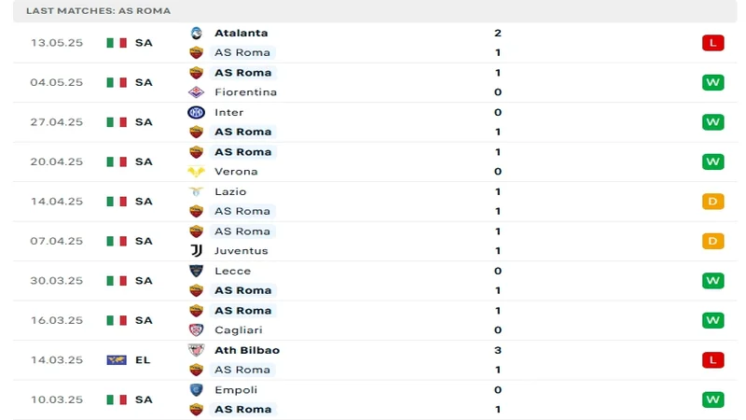Click the Fiorentina club crest icon
The height and width of the screenshot is (420, 746).
click(x=196, y=92)
